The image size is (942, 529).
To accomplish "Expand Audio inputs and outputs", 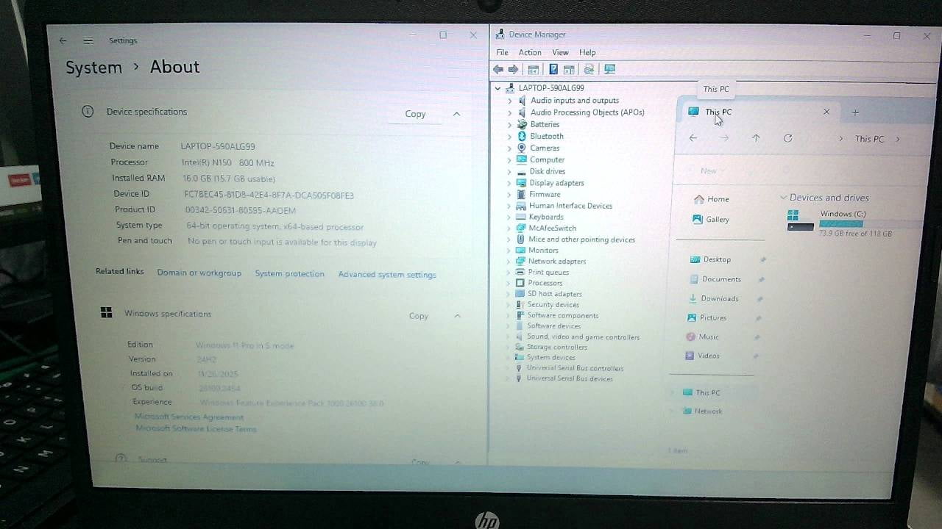I will click(x=509, y=101).
